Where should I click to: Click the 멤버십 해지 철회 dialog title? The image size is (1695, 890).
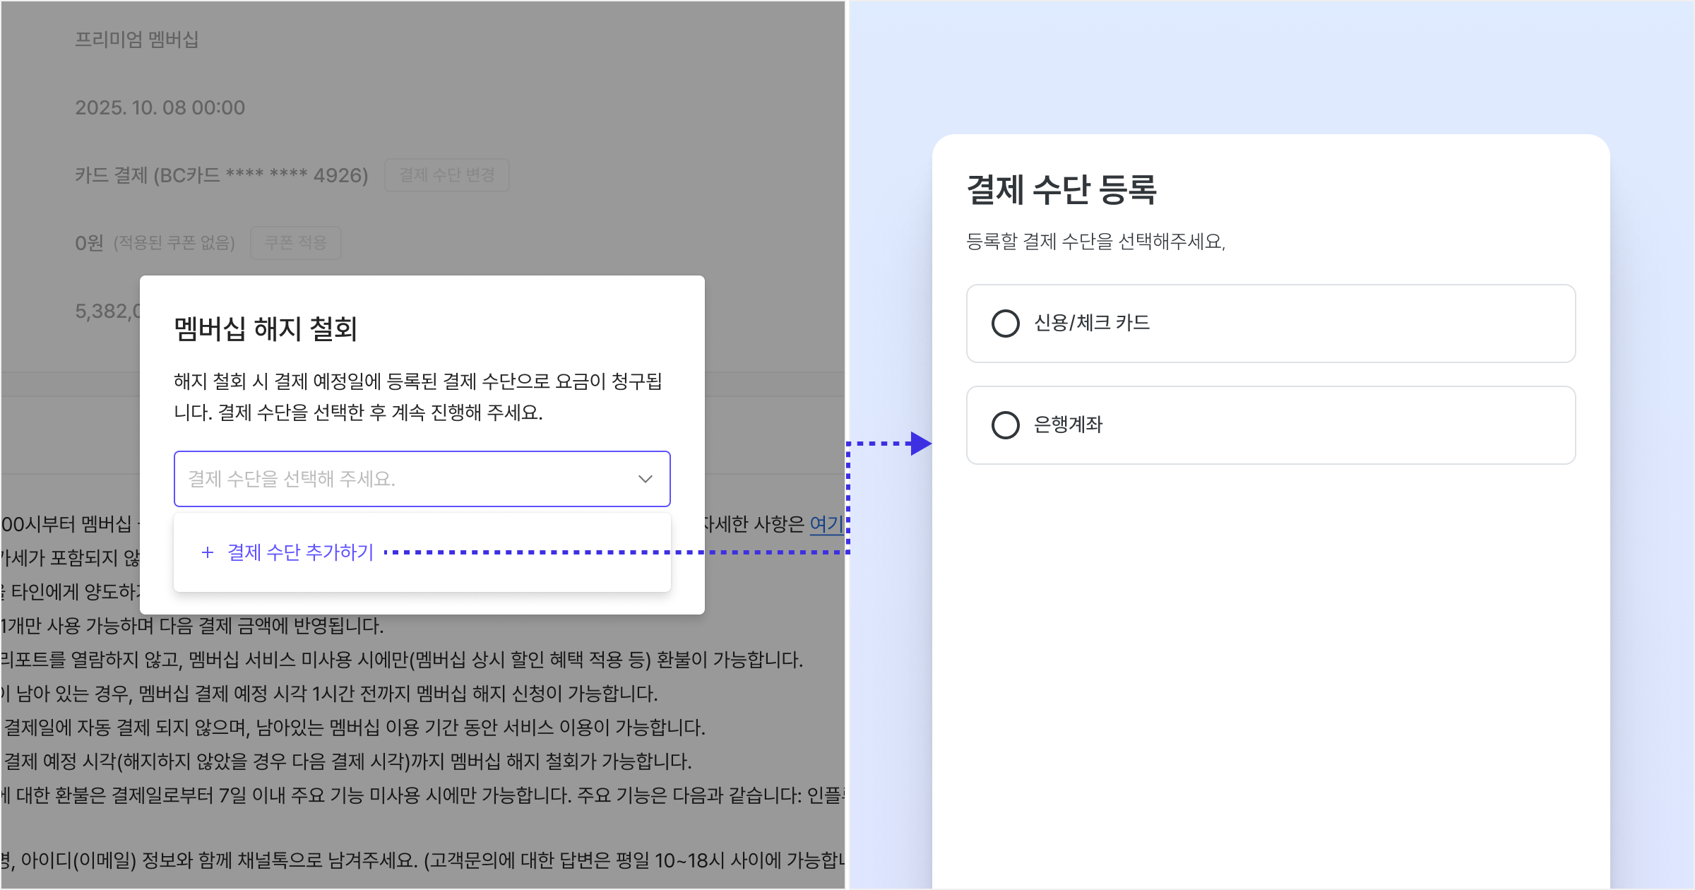point(266,329)
